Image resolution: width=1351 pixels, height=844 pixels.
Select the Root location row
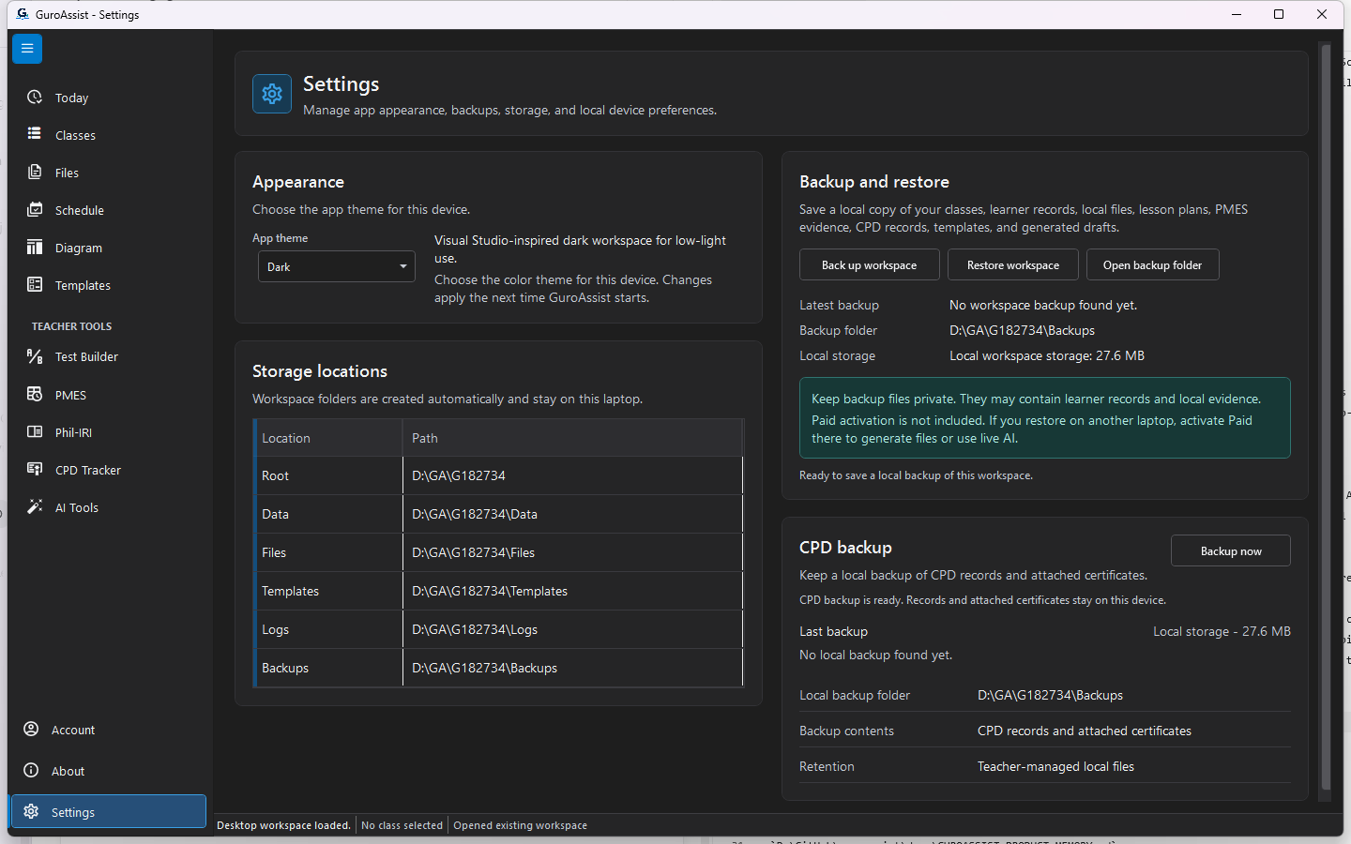(x=498, y=475)
